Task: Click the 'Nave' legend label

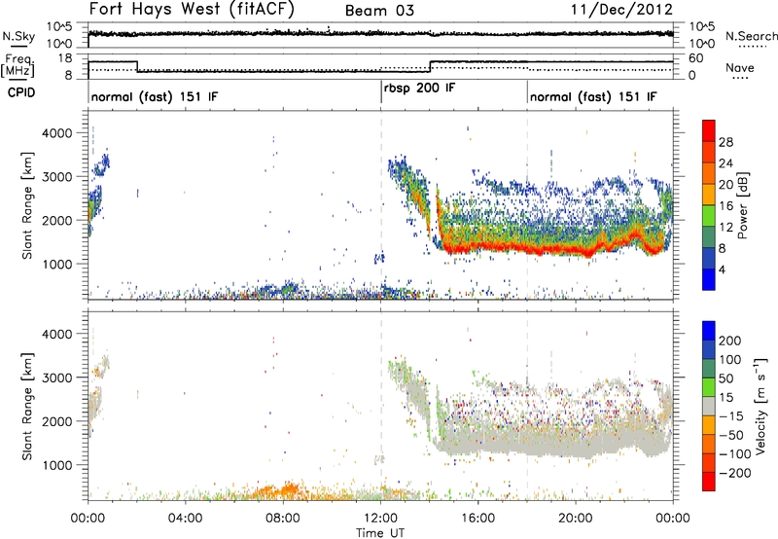Action: click(740, 67)
